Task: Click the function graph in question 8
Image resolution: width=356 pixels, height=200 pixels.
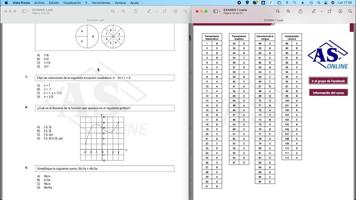Action: point(102,138)
